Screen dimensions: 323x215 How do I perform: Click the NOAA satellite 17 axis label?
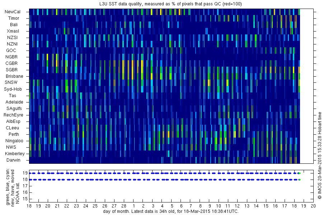pyautogui.click(x=25, y=186)
